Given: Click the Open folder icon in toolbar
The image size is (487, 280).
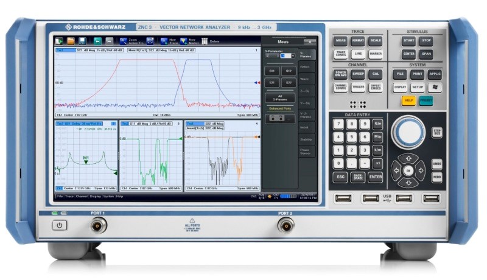Looking at the screenshot, I should pyautogui.click(x=71, y=41).
